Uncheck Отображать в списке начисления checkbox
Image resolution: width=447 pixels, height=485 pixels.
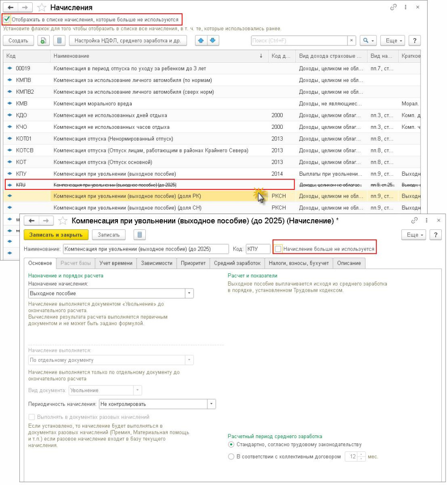[7, 19]
